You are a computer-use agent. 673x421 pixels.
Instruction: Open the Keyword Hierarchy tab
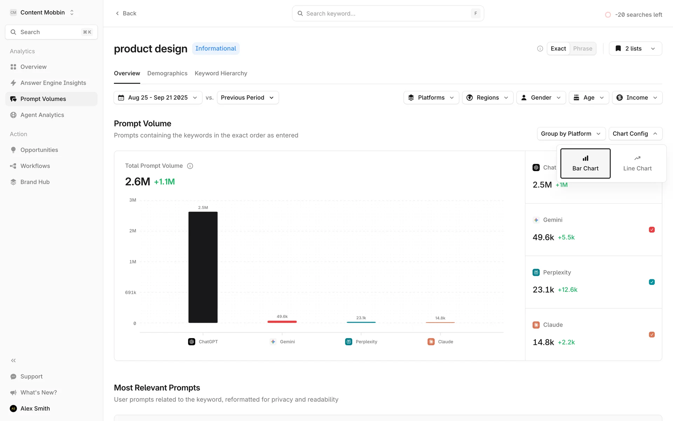point(221,73)
